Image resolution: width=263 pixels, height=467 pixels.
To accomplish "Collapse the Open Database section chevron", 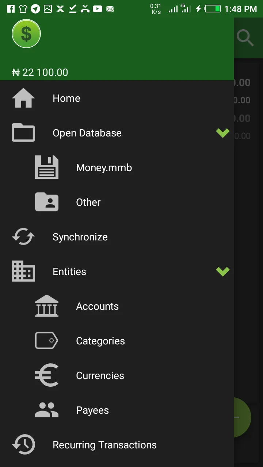I will coord(222,133).
